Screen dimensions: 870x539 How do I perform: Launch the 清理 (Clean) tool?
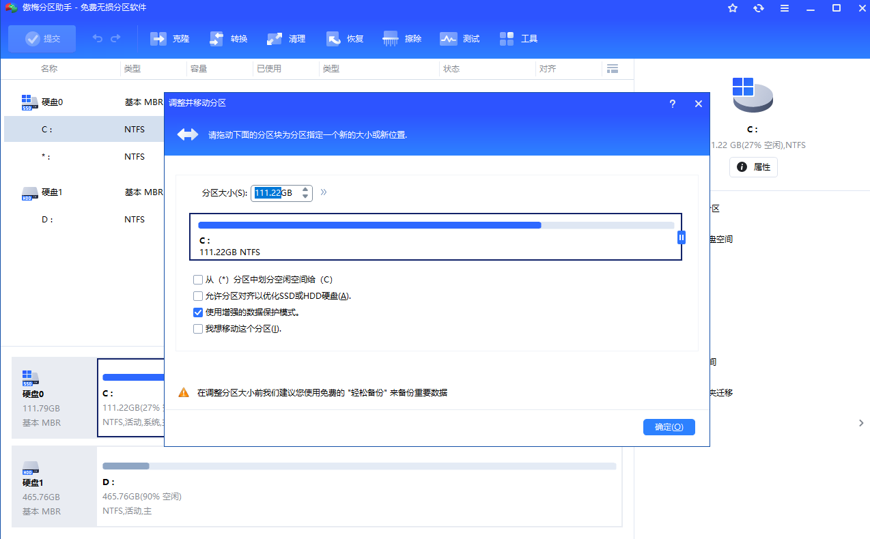[x=285, y=38]
